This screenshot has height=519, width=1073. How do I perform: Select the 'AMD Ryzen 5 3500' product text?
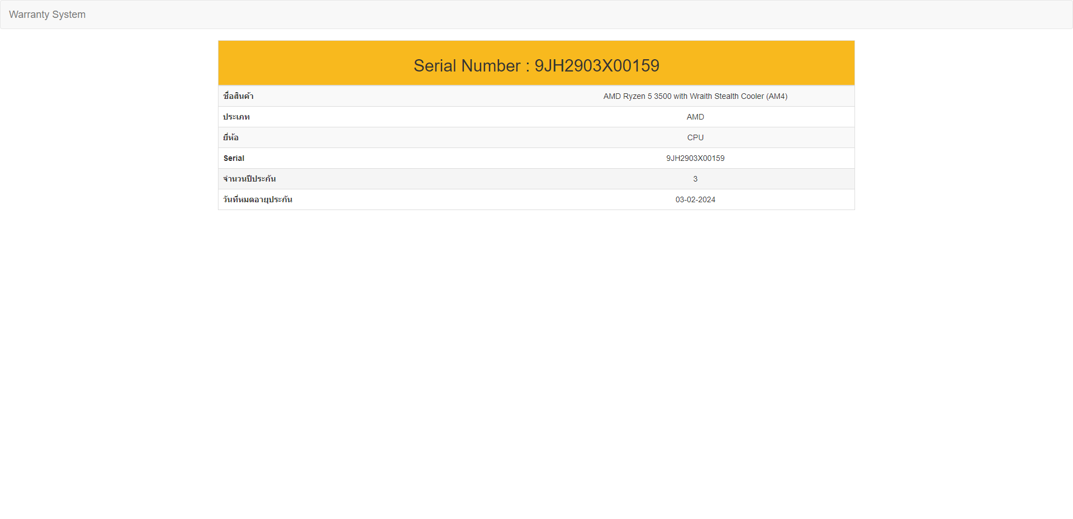click(x=637, y=96)
